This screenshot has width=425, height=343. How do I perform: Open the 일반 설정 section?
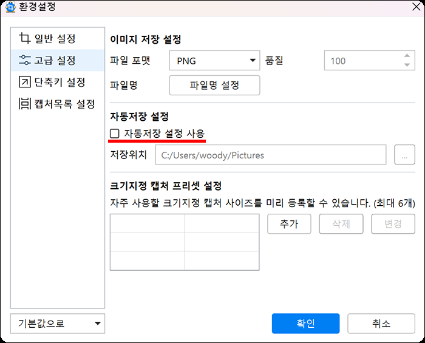(x=58, y=38)
